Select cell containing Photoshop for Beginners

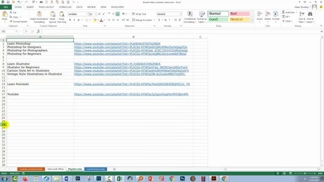coord(40,54)
